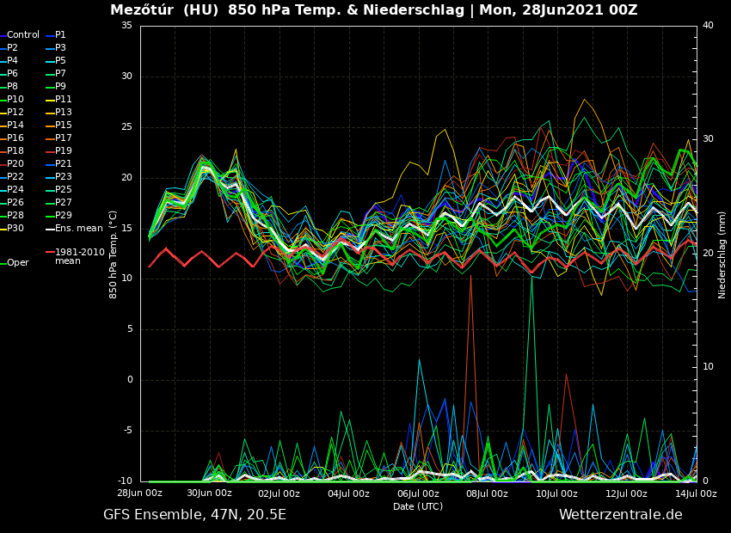This screenshot has height=533, width=731.
Task: Click the GFS Ensemble, 47N, 20.5E caption
Action: click(x=194, y=515)
